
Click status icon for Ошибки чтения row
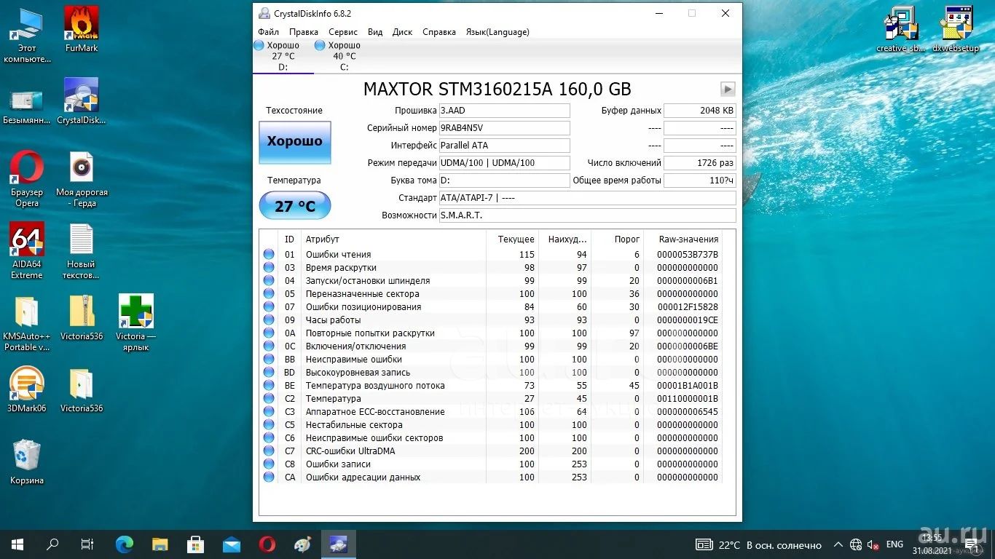coord(269,255)
